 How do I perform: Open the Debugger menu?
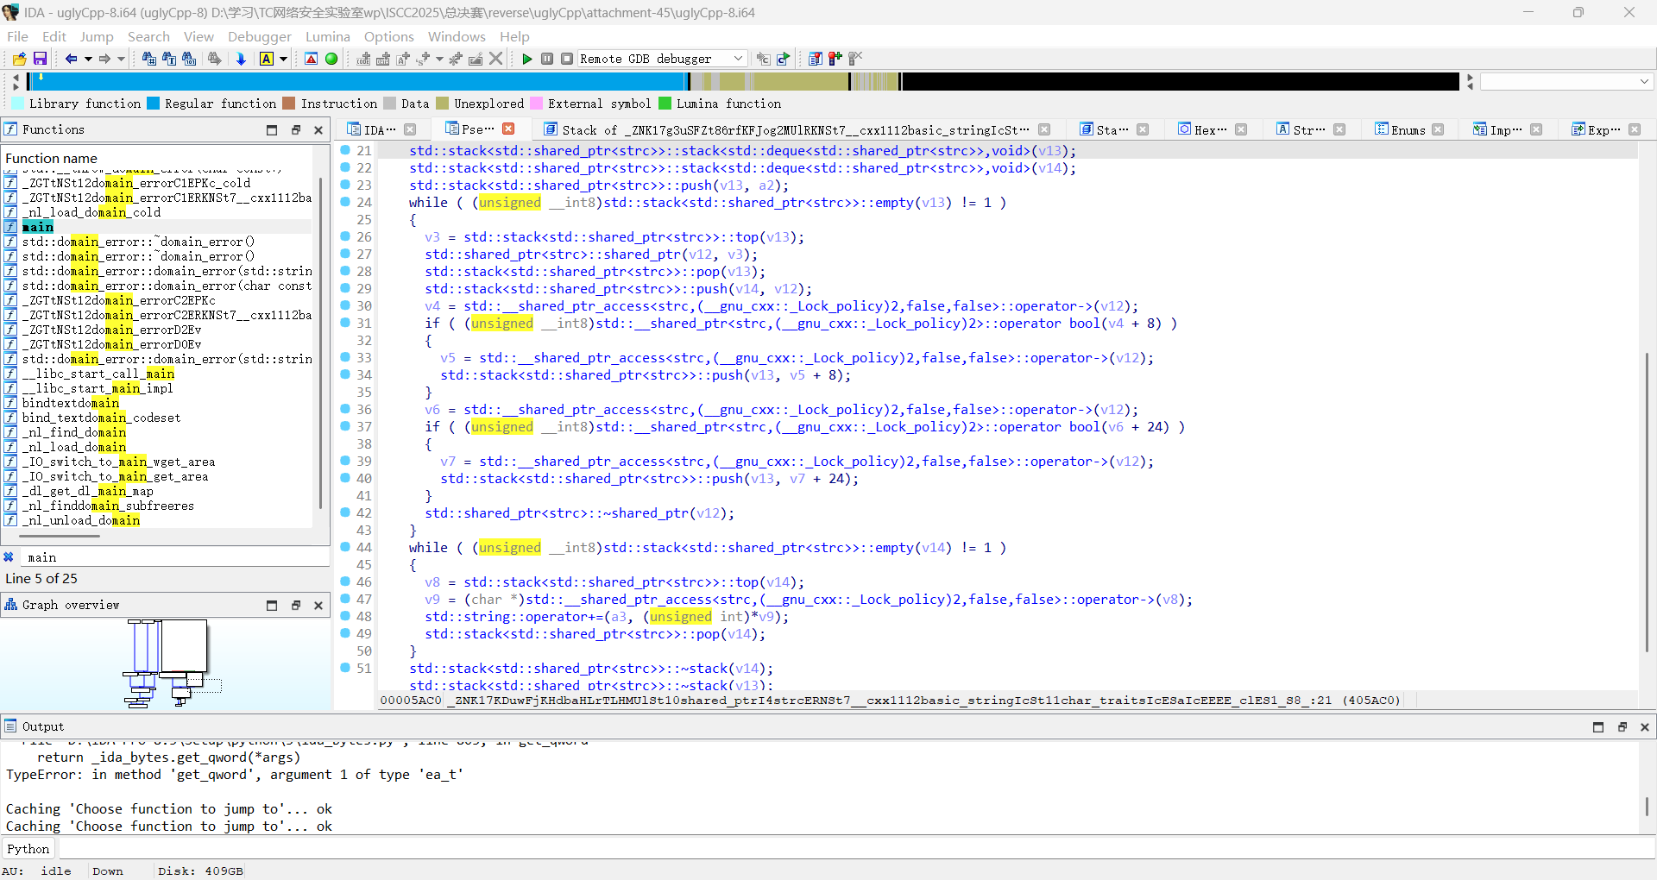coord(260,36)
